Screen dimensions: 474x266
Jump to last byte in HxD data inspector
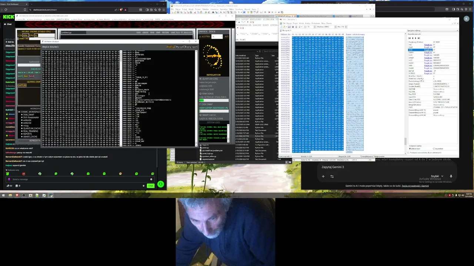click(419, 38)
